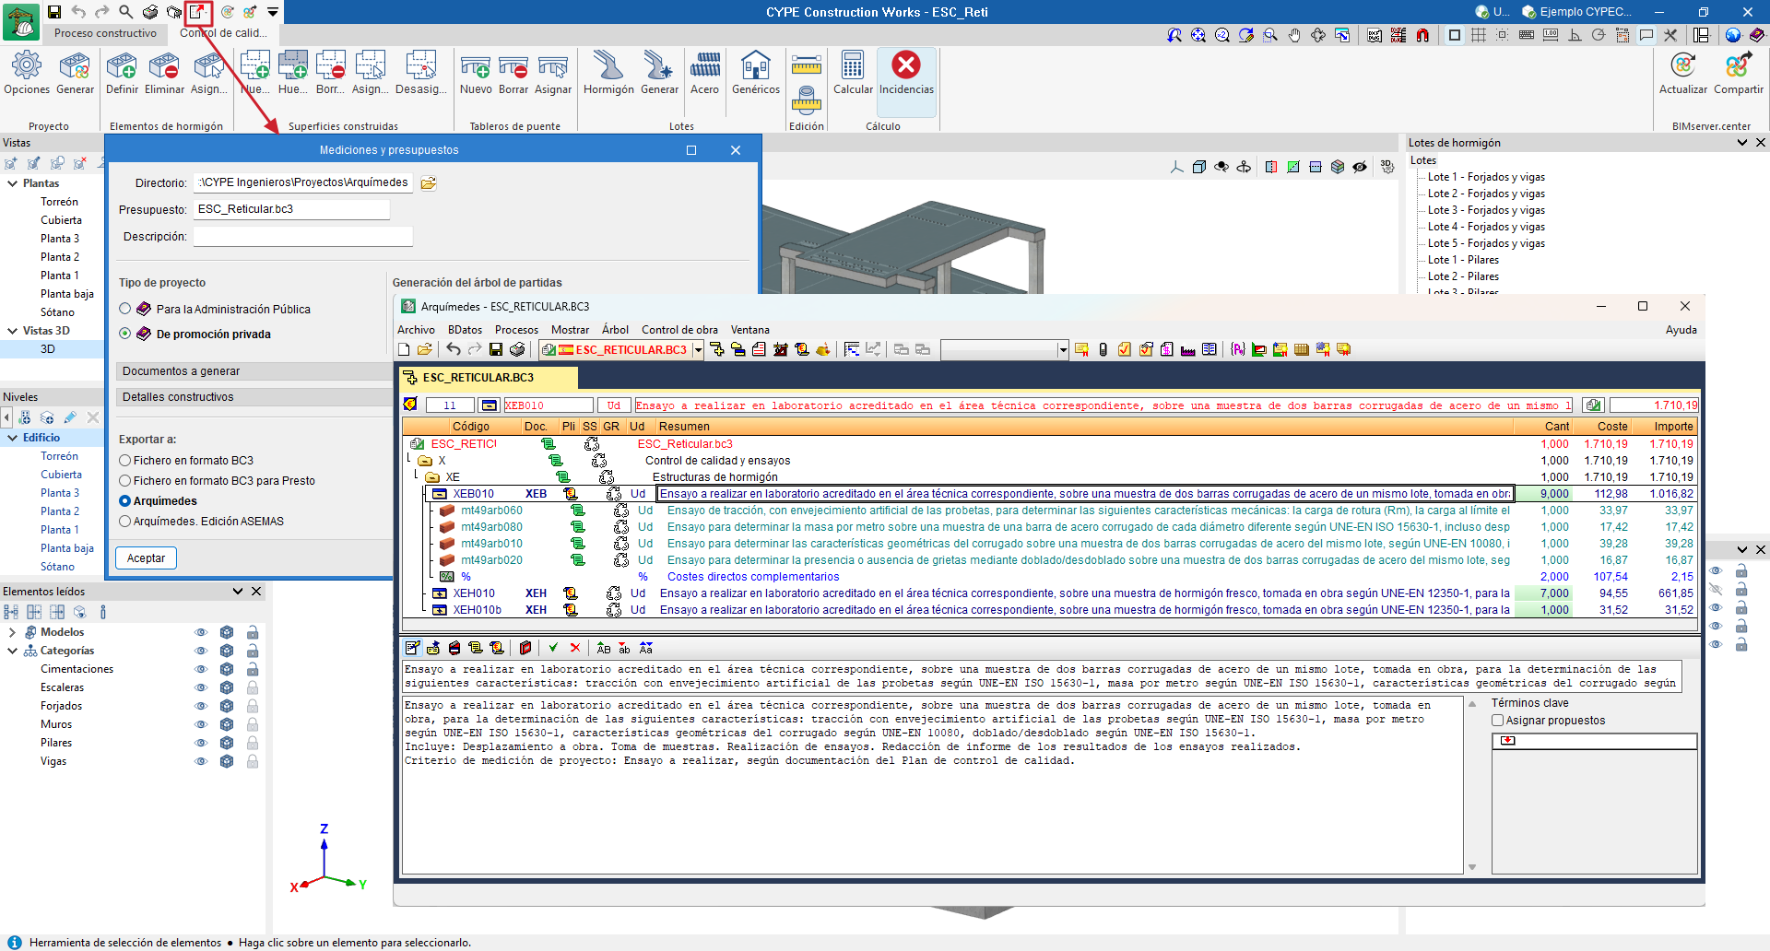Switch to the 'Proceso constructivo' ribbon tab

tap(105, 33)
